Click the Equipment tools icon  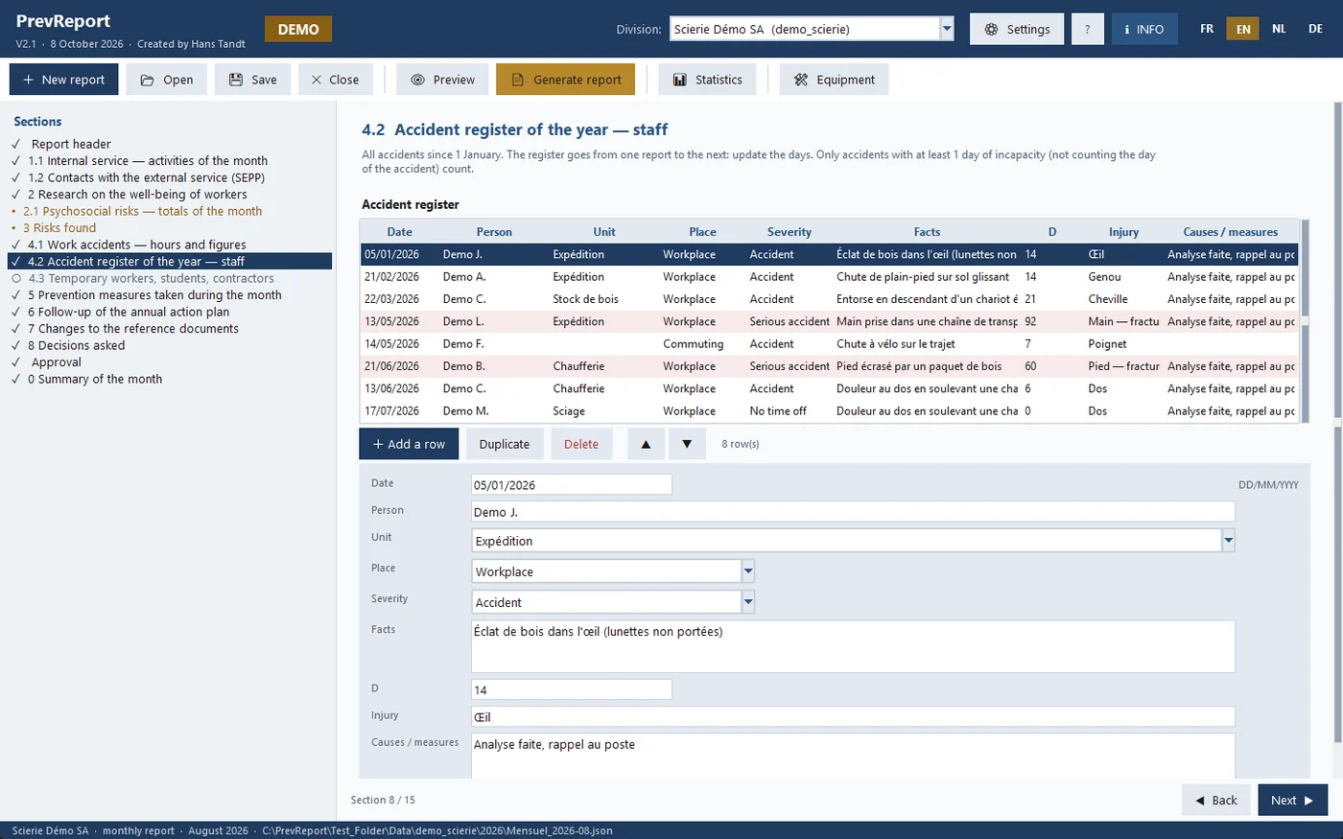point(801,80)
